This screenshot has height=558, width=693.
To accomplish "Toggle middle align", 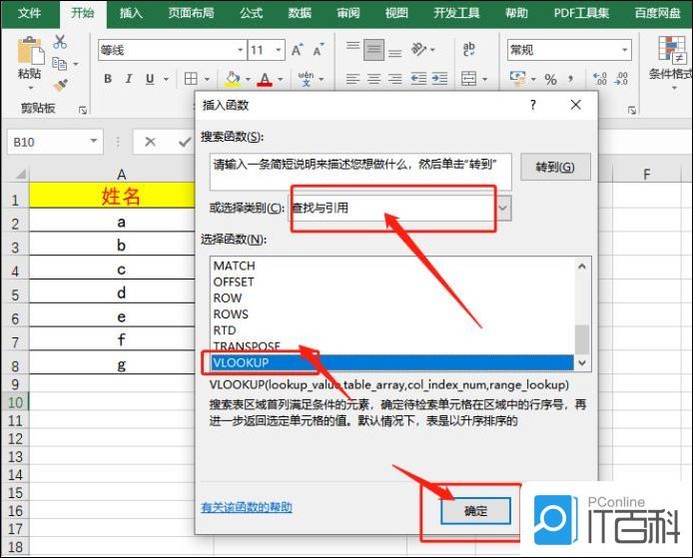I will (x=373, y=50).
